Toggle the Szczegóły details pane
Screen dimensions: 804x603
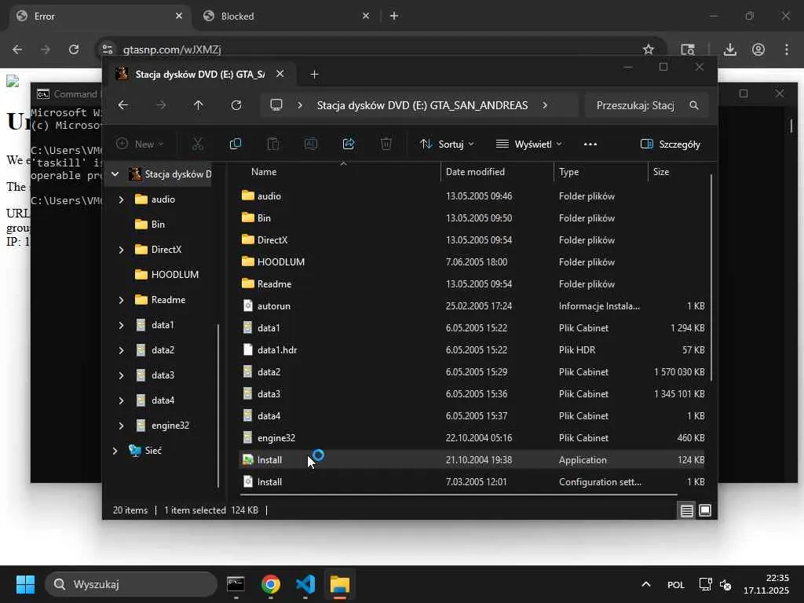pyautogui.click(x=670, y=144)
